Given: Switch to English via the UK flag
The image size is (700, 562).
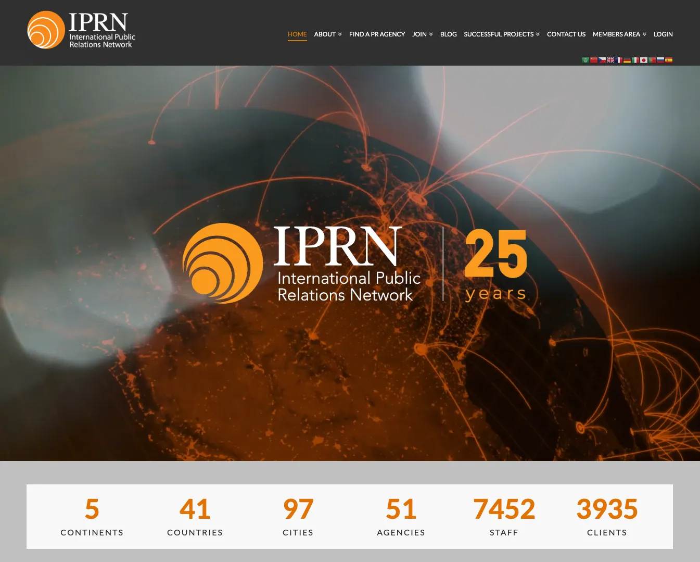Looking at the screenshot, I should (610, 60).
